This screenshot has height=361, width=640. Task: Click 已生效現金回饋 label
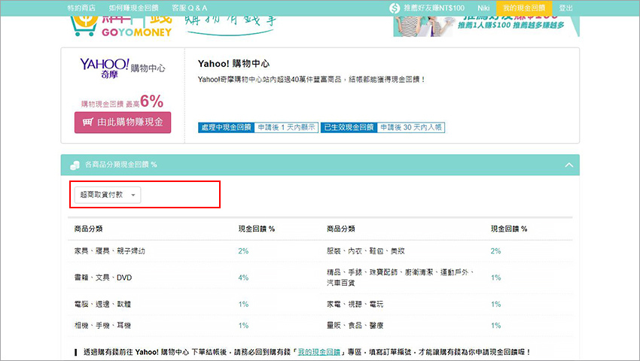pyautogui.click(x=349, y=127)
